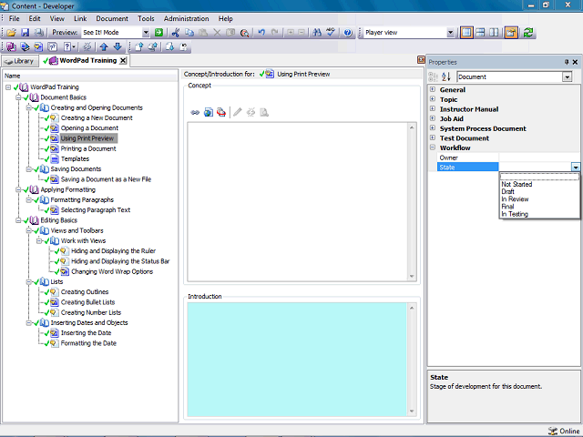Select Templates in outline tree

(75, 158)
